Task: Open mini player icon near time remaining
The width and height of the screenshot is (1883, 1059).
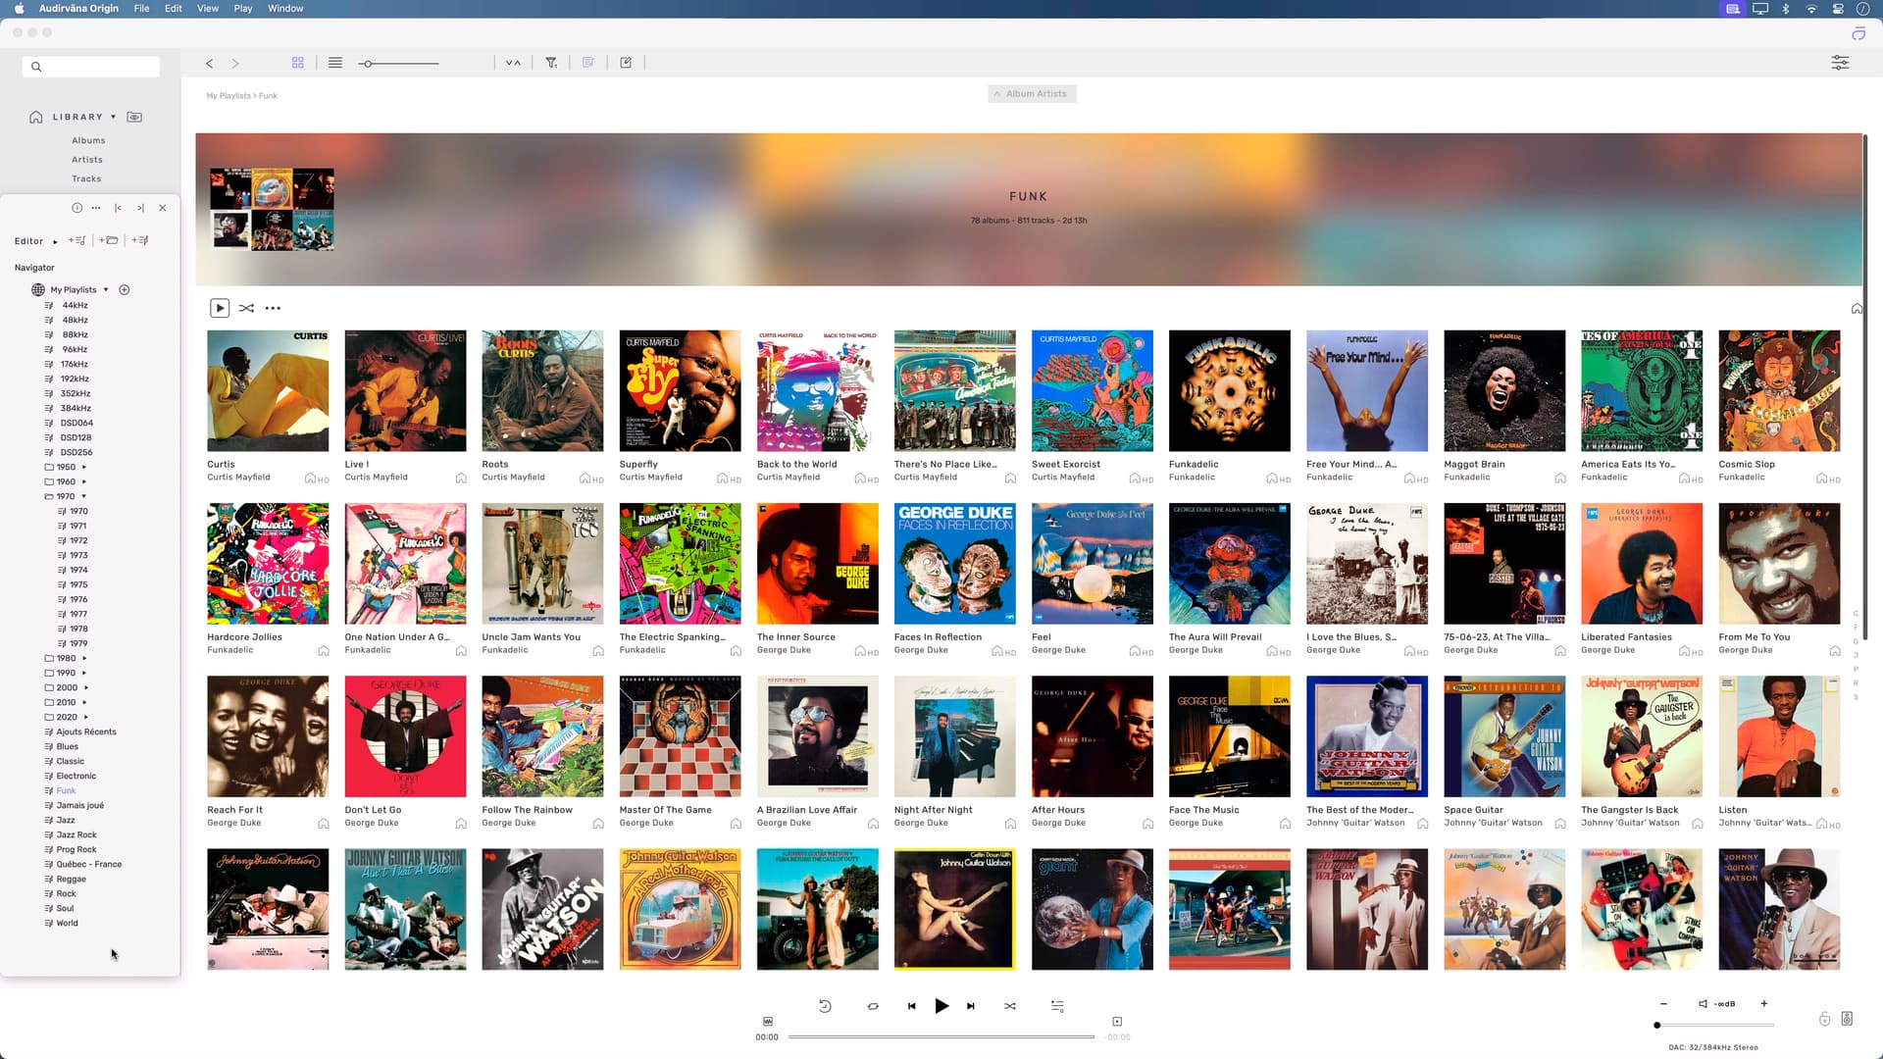Action: (1117, 1022)
